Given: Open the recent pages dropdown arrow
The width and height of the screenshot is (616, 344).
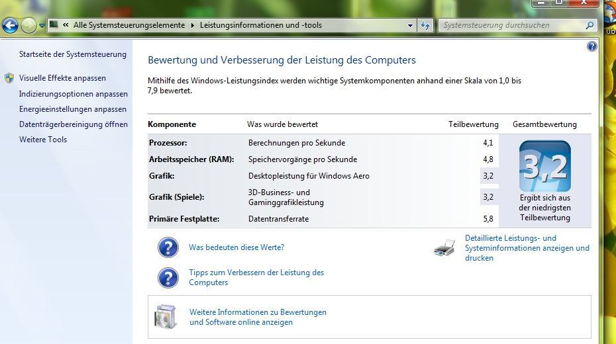Looking at the screenshot, I should [42, 26].
